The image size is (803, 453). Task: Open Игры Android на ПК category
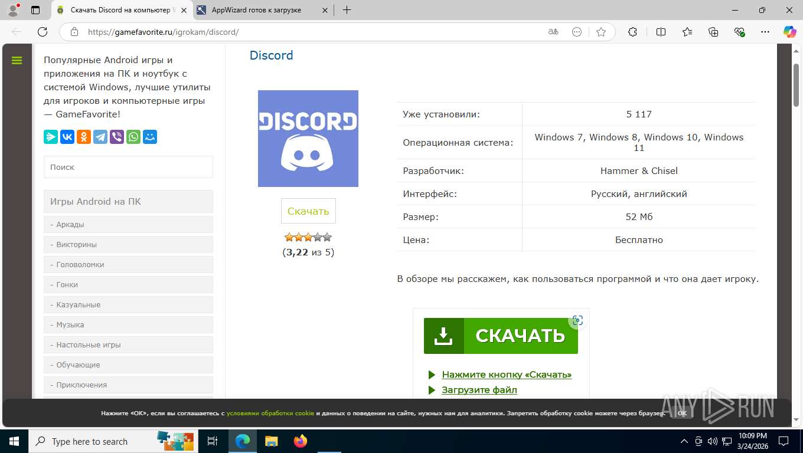(128, 201)
